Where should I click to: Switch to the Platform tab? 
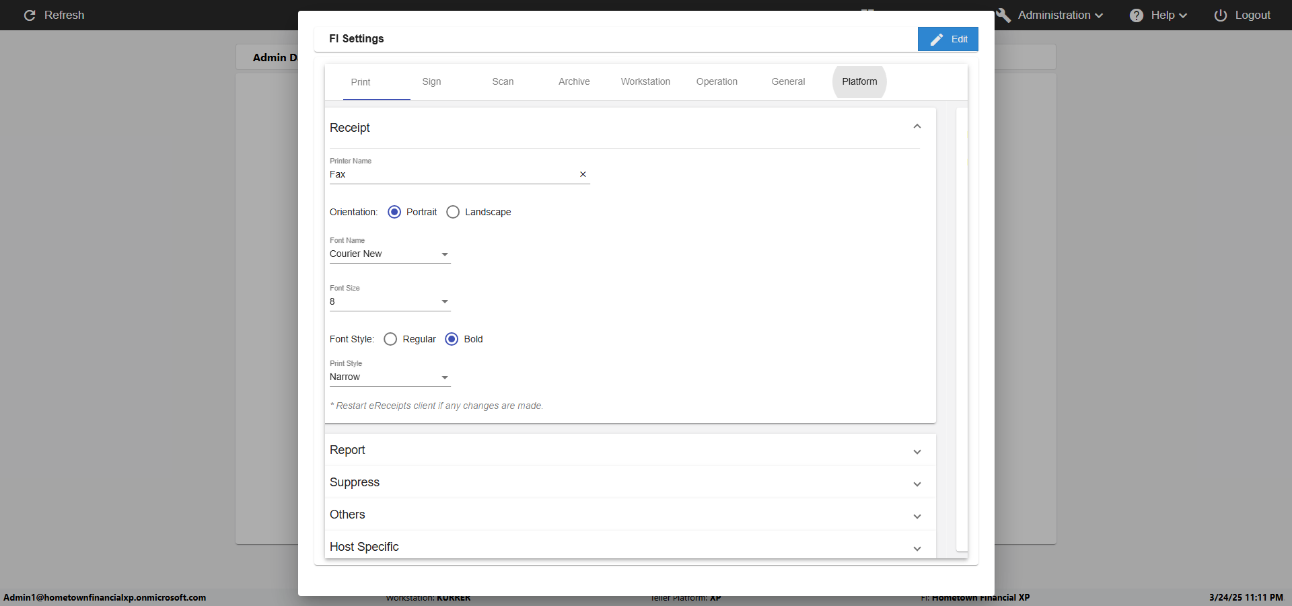point(859,81)
